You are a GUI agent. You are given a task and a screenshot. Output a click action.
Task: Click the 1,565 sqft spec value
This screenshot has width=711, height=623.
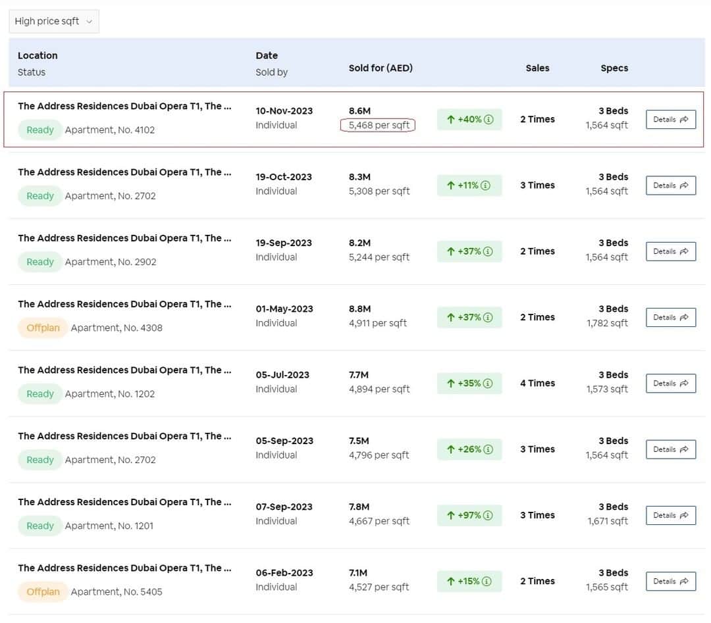(607, 587)
